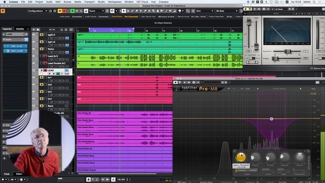Open the Beat grid type dropdown
This screenshot has width=325, height=183.
click(x=227, y=11)
